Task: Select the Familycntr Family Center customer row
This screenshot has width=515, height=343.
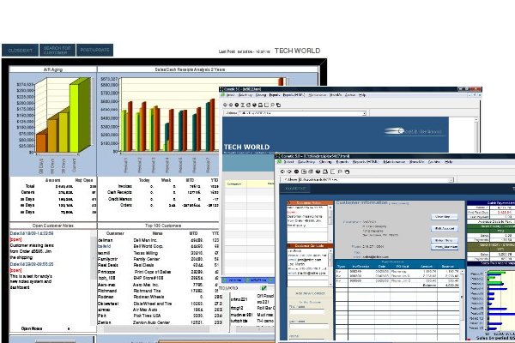Action: click(158, 259)
